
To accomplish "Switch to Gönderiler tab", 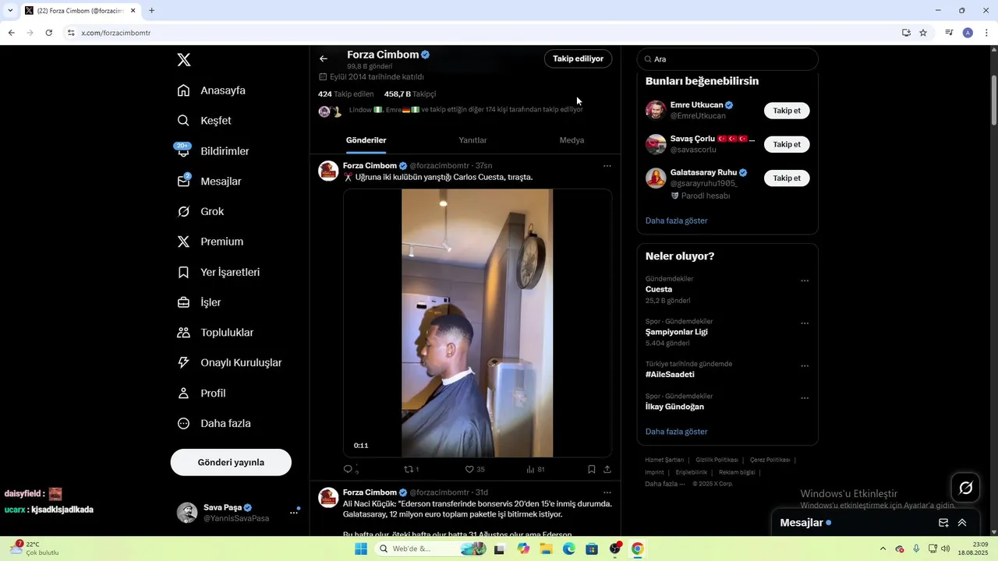I will [x=366, y=140].
